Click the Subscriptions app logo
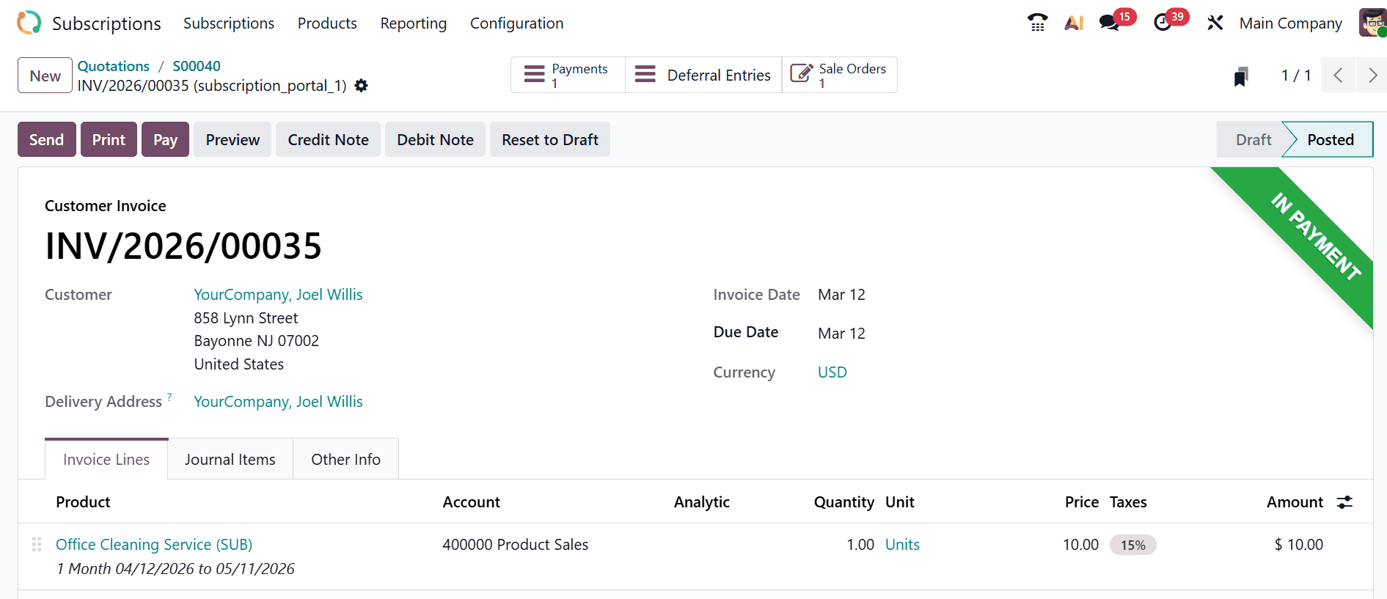The width and height of the screenshot is (1387, 599). pos(29,23)
